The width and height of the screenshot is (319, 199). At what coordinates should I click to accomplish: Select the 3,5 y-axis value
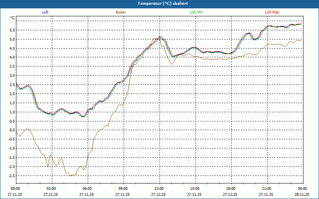[12, 66]
